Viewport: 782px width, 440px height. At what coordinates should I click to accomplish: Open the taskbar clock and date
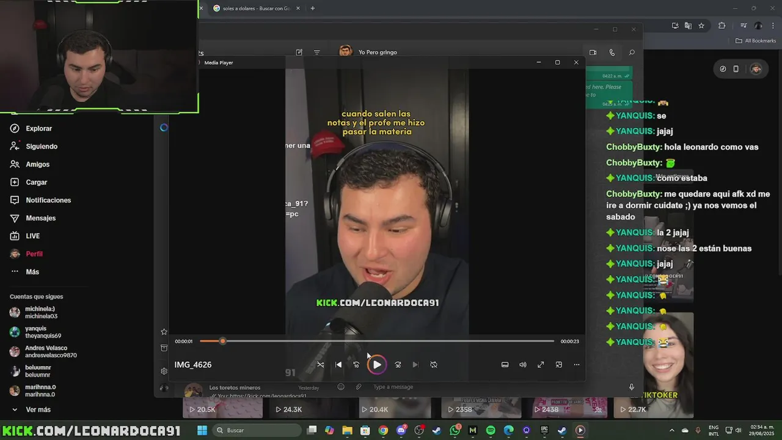[x=761, y=430]
